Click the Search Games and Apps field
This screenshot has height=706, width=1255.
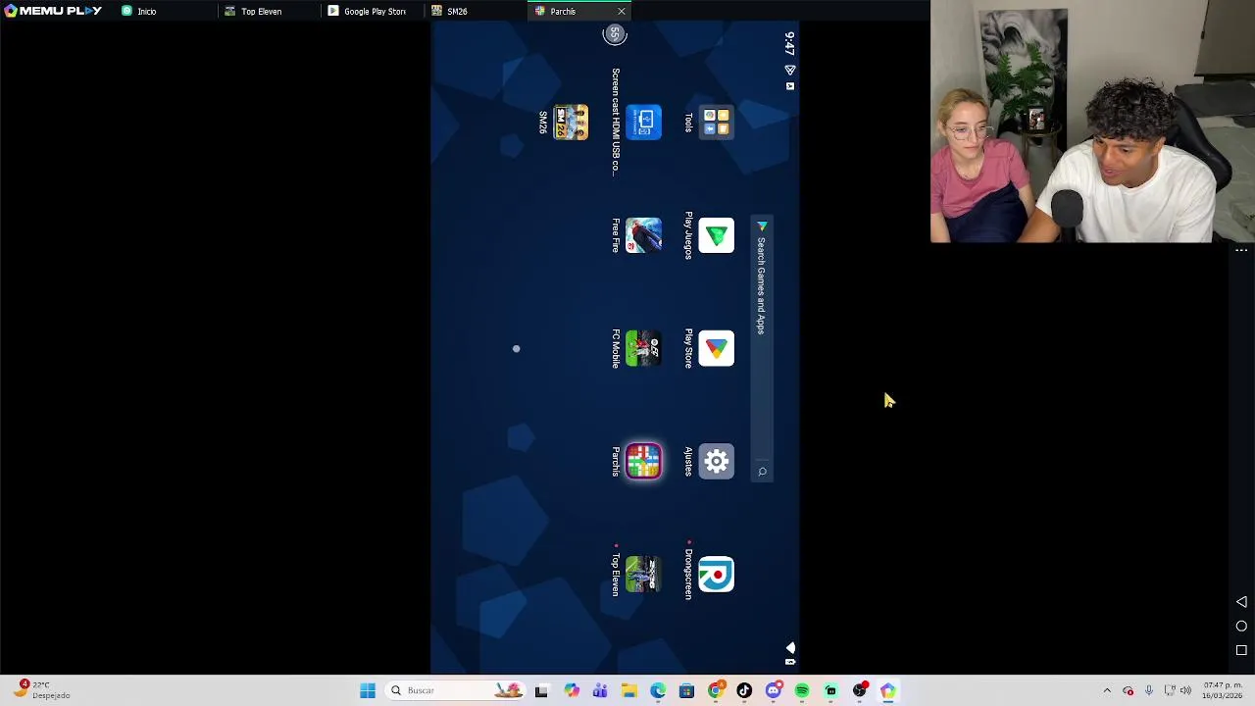tap(762, 348)
